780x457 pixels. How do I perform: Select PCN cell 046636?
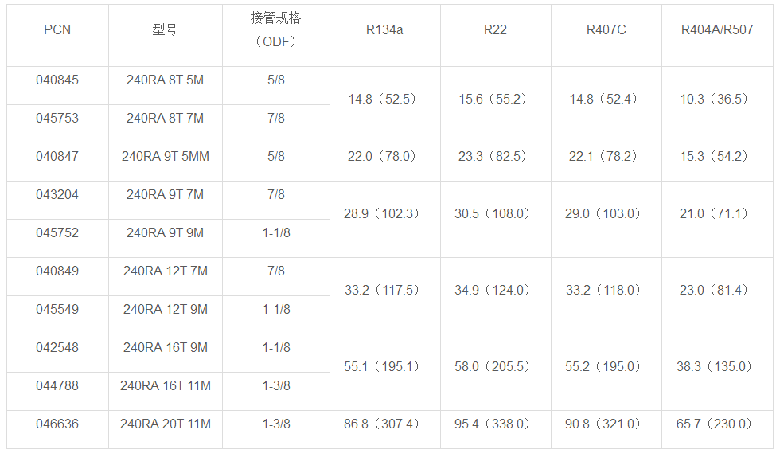tap(57, 424)
